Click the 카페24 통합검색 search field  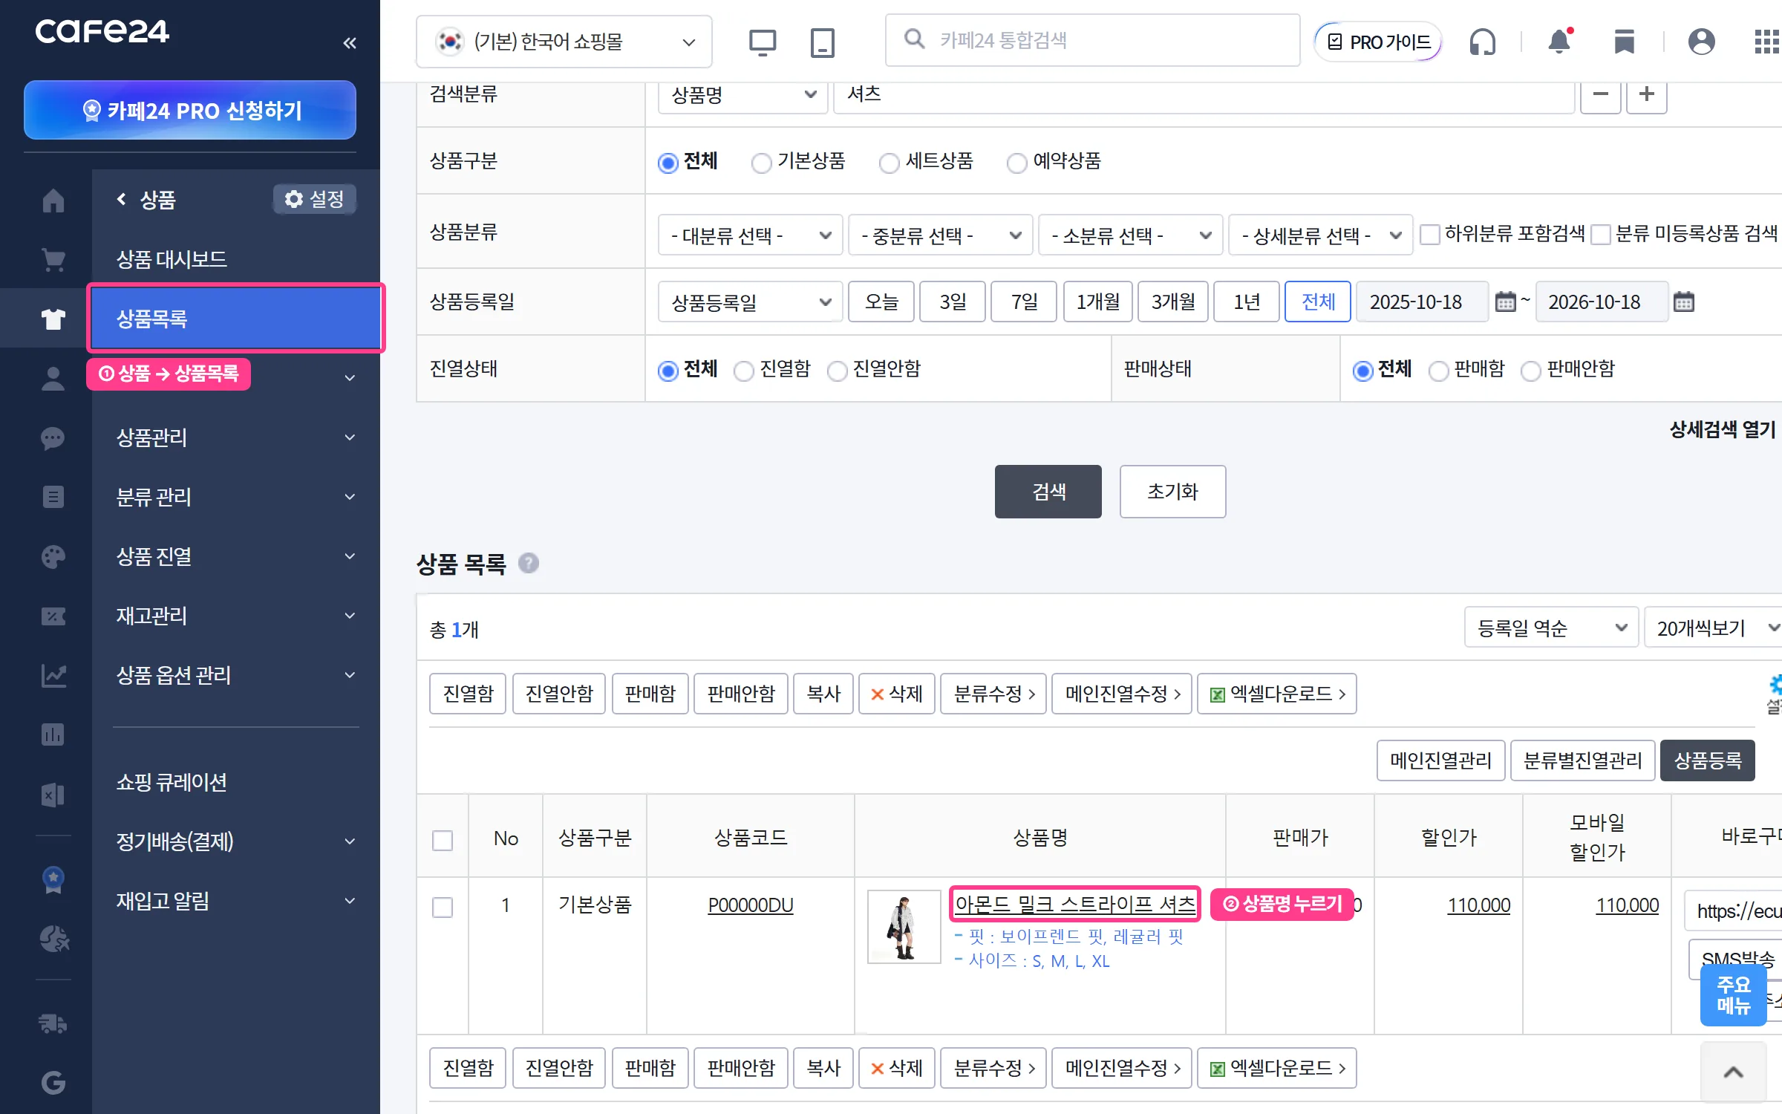[x=1093, y=41]
